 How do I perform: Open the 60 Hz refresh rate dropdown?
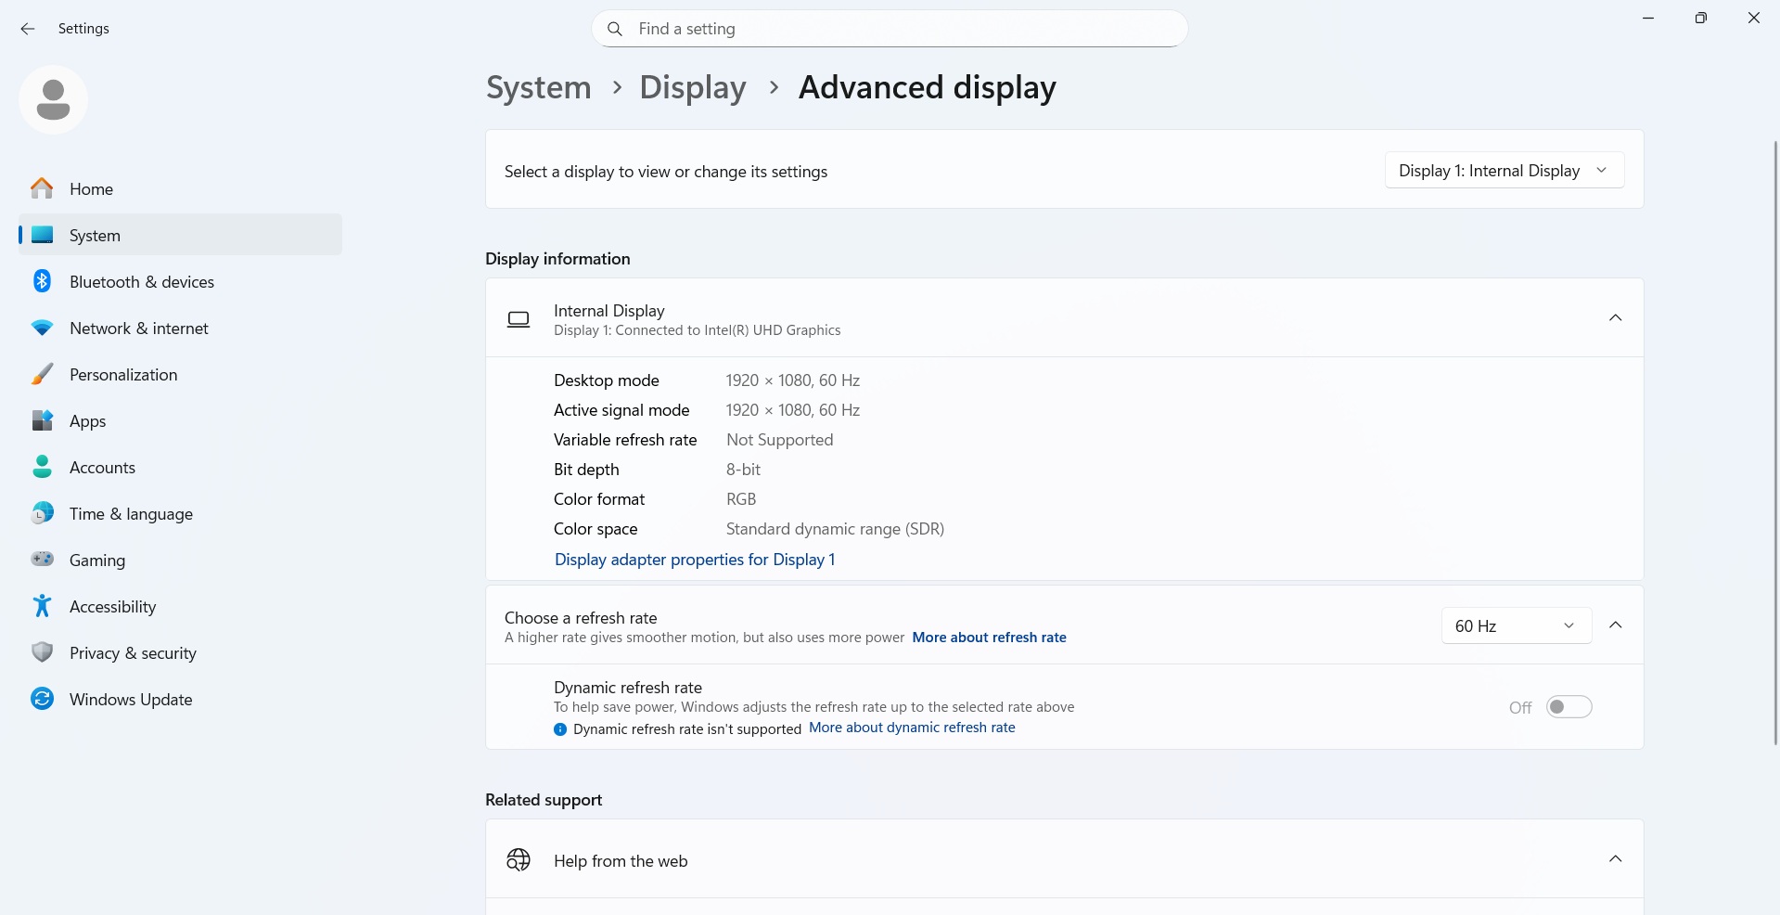[x=1516, y=625]
